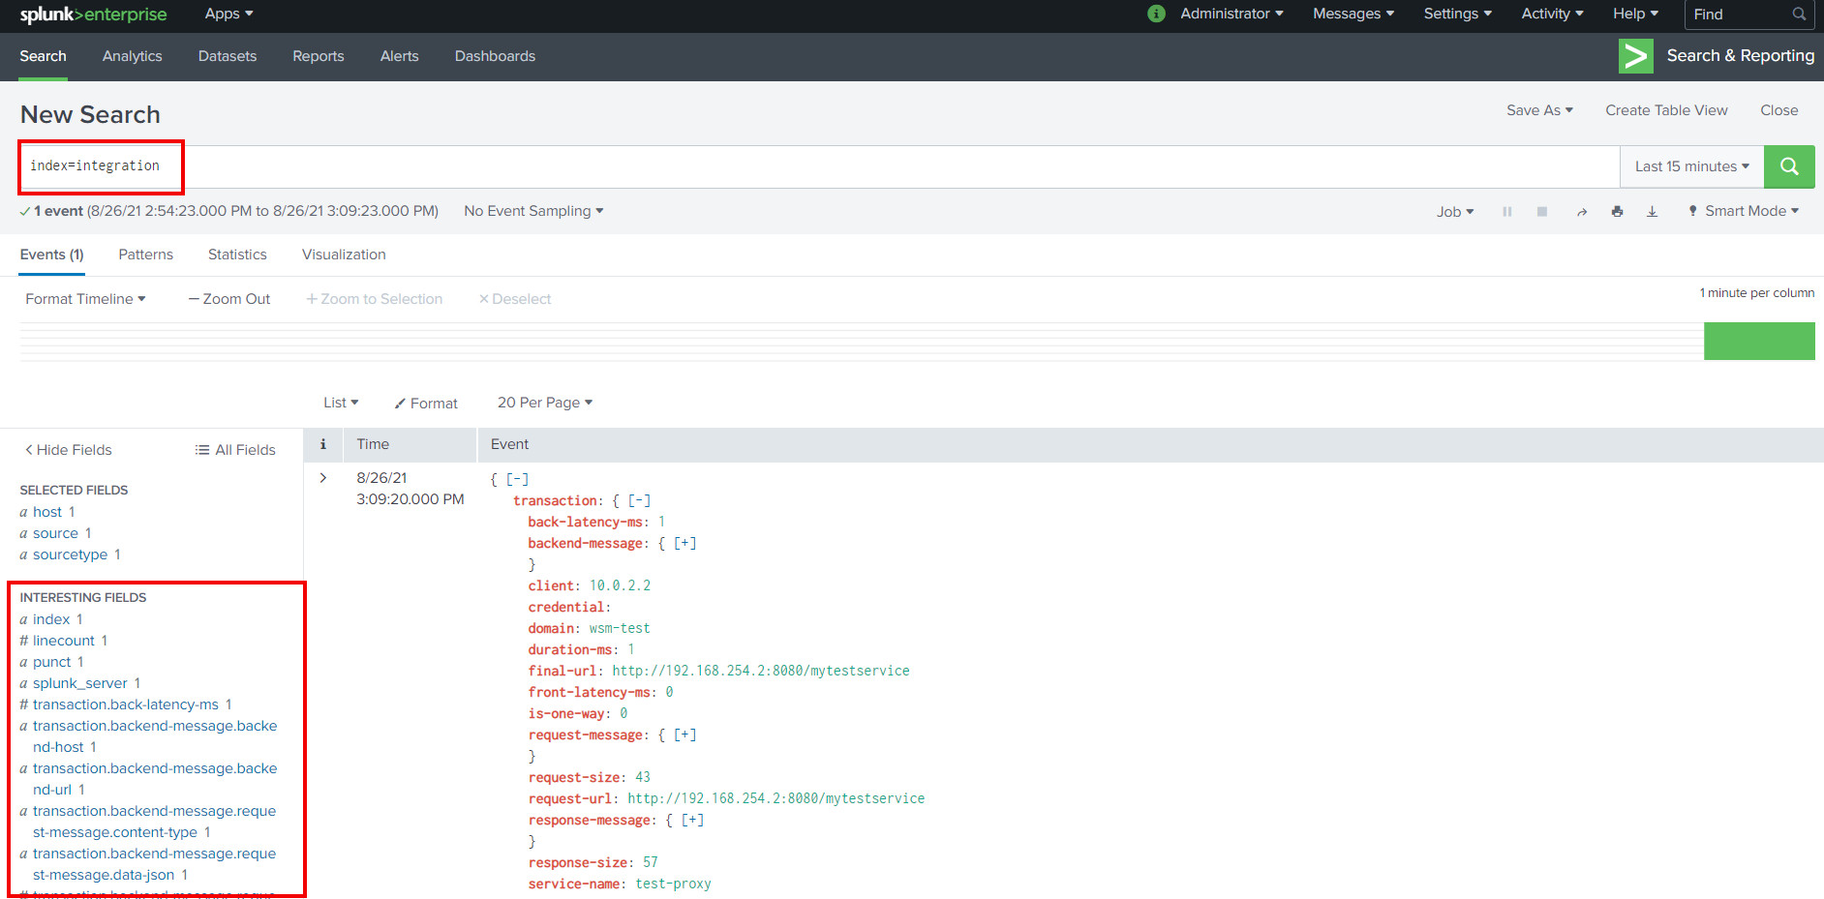Go to the Reports nav tab
Image resolution: width=1824 pixels, height=899 pixels.
click(x=319, y=56)
